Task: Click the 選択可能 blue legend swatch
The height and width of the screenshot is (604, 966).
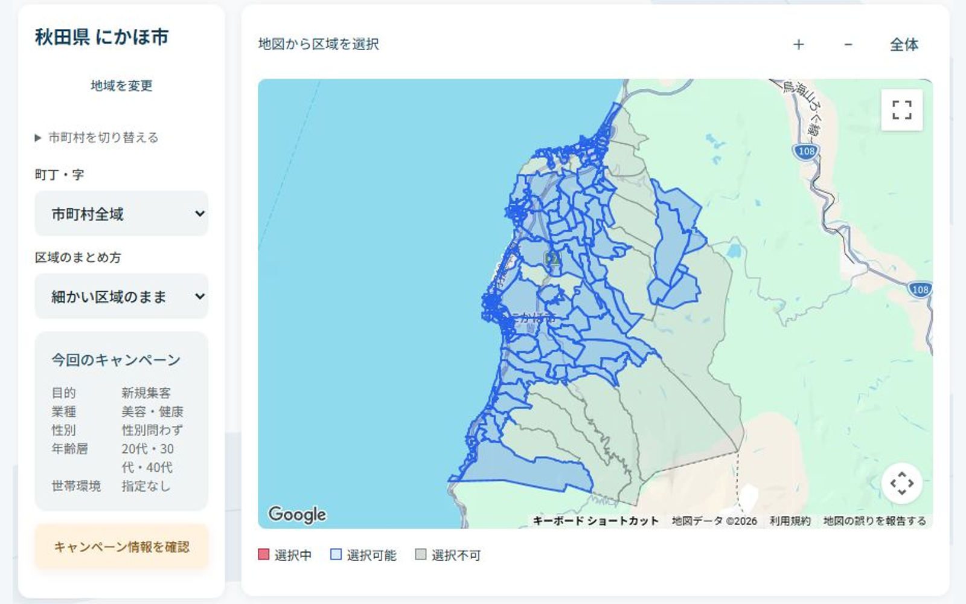Action: tap(336, 554)
